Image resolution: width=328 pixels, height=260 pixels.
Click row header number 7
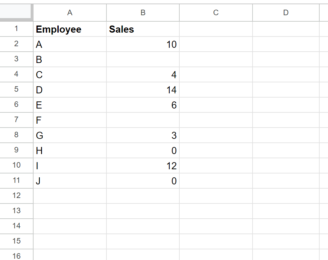click(16, 120)
